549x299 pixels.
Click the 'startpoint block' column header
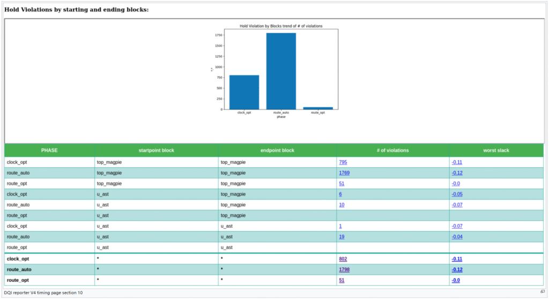pos(156,151)
